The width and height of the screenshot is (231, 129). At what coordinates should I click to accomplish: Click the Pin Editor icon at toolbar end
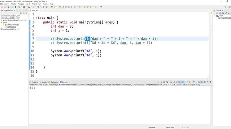(101, 7)
